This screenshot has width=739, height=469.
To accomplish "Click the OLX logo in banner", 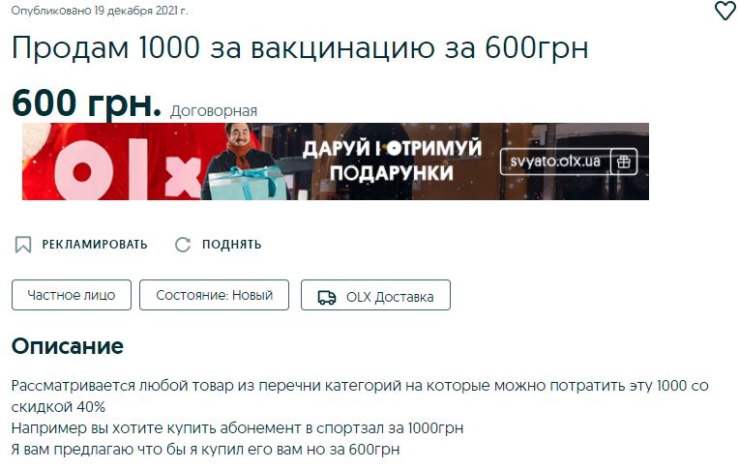I will tap(129, 169).
